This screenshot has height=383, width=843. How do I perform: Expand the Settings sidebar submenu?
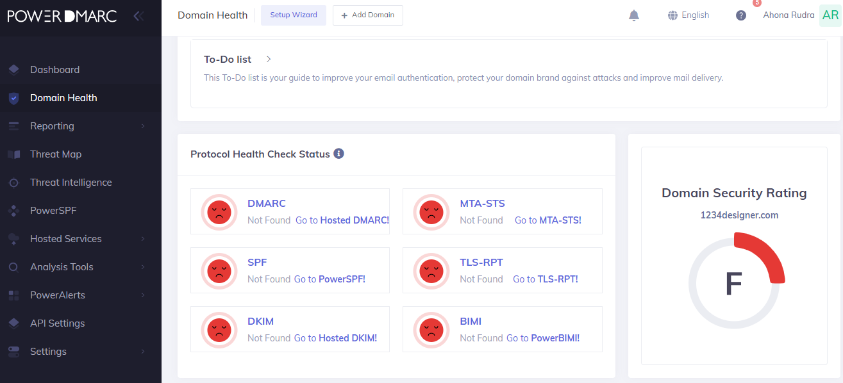click(x=143, y=352)
